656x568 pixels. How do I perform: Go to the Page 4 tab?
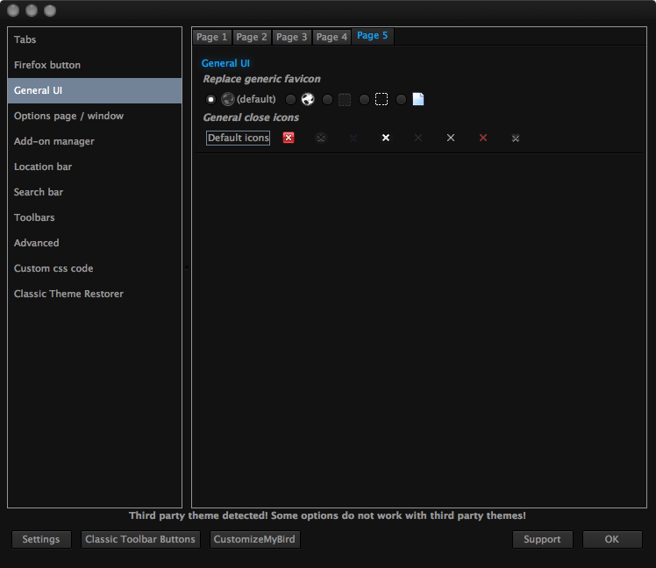332,37
